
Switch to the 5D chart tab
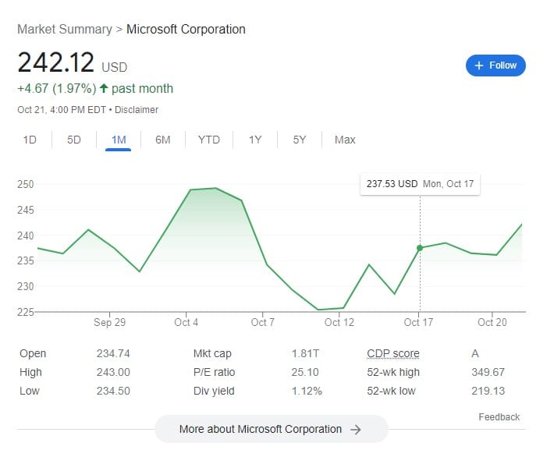click(x=74, y=140)
